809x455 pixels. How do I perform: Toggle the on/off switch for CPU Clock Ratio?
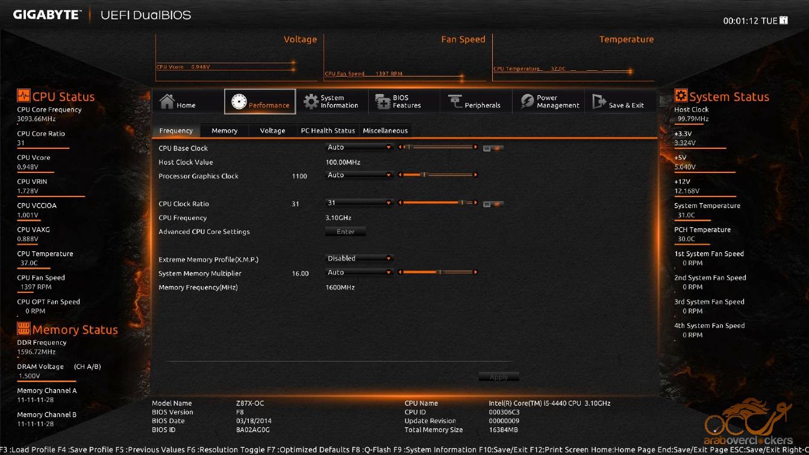click(x=493, y=204)
